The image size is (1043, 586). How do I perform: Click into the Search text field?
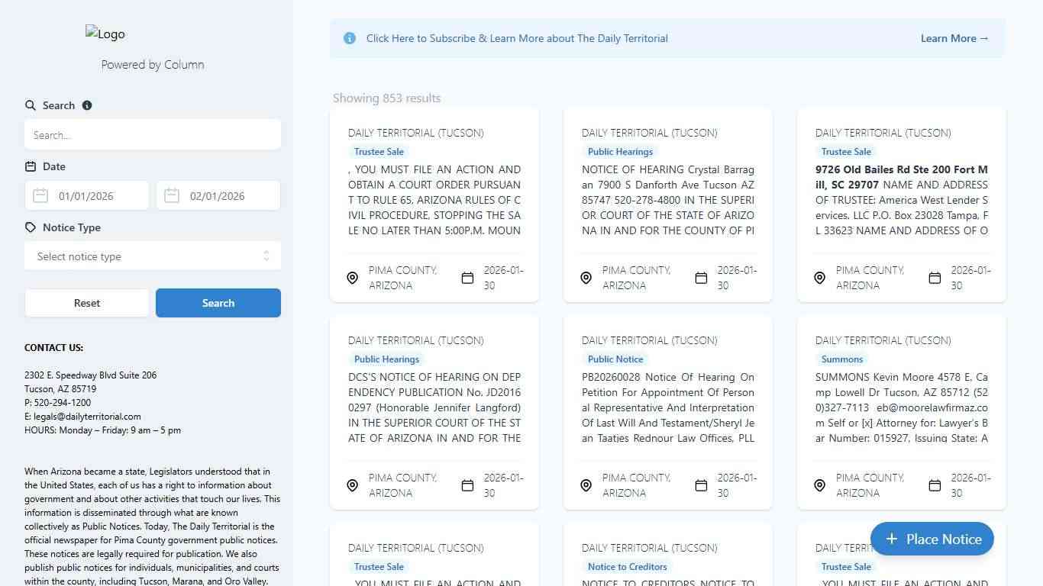pyautogui.click(x=153, y=135)
